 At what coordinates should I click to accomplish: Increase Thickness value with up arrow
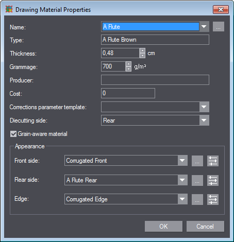tap(142, 51)
